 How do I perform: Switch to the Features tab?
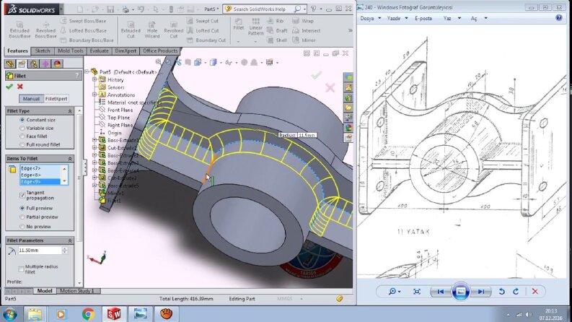pyautogui.click(x=17, y=51)
